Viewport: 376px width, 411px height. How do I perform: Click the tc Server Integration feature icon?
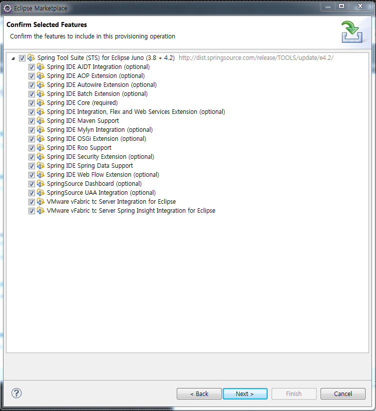(40, 202)
